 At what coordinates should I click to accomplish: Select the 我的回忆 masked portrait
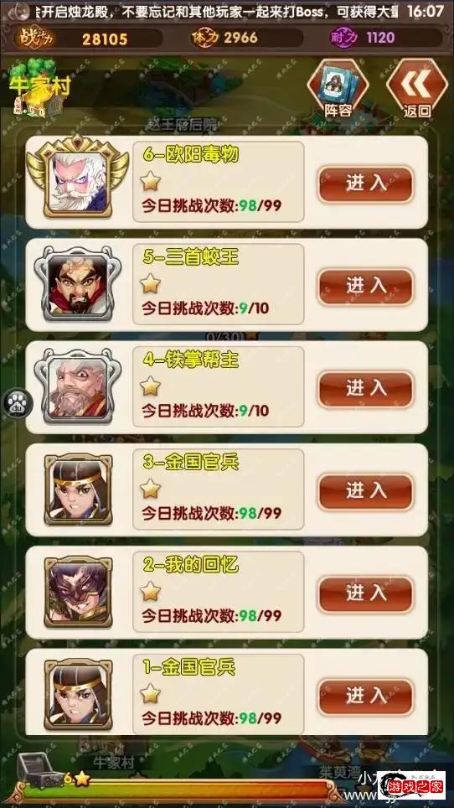coord(78,592)
